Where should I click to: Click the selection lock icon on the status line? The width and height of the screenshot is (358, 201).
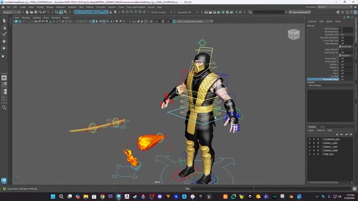tap(111, 12)
